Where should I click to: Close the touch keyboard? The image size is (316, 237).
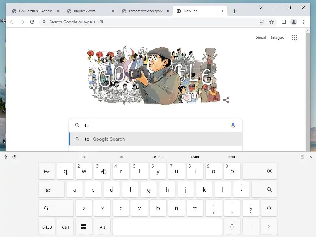click(311, 157)
